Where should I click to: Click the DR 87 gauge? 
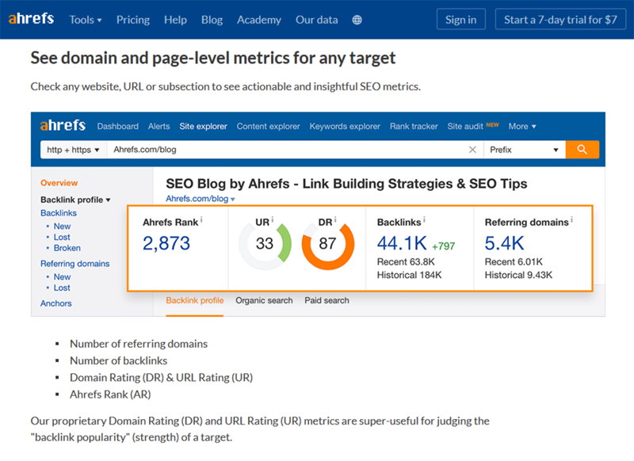pos(327,244)
